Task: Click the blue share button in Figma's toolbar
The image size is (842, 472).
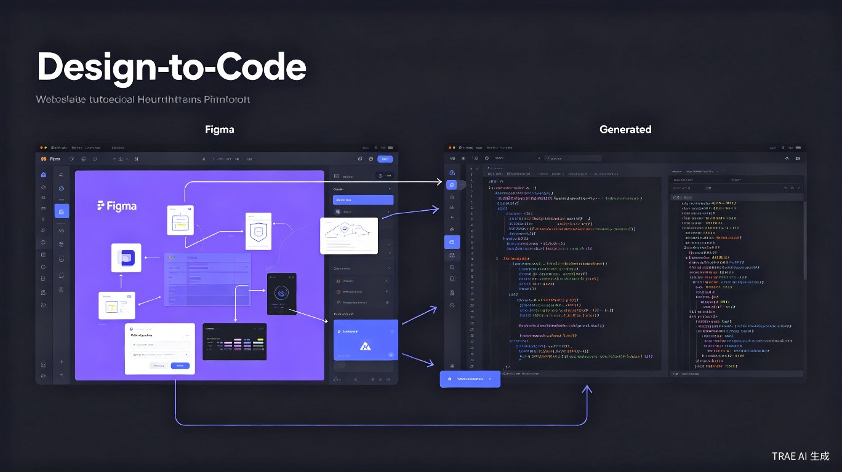Action: (x=385, y=159)
